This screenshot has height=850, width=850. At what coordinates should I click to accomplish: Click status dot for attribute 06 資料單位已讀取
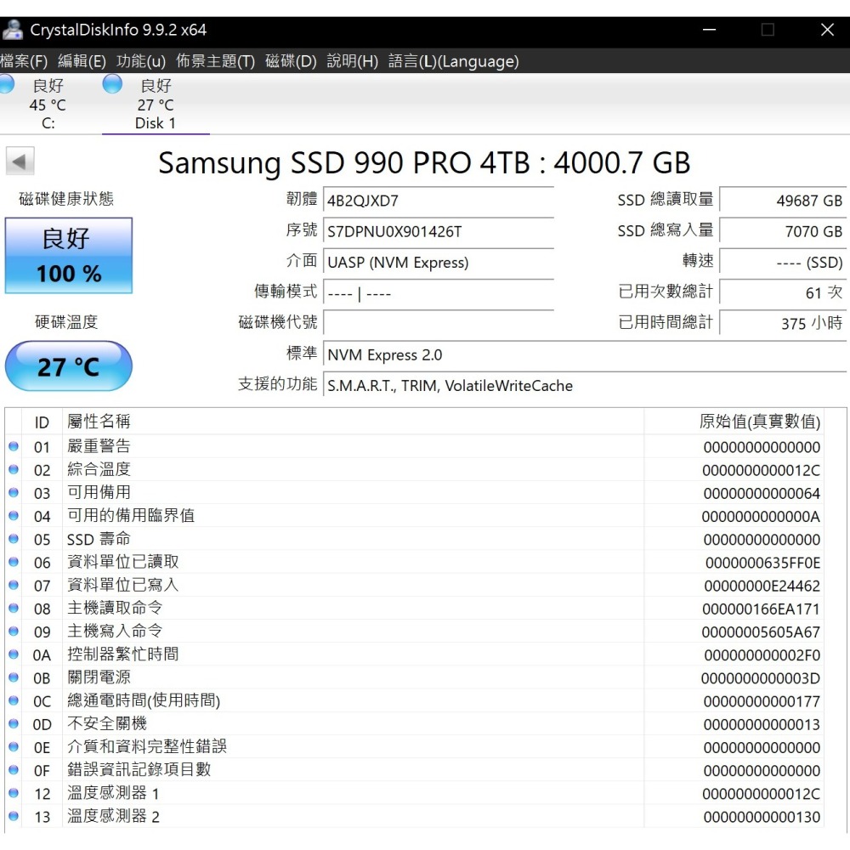coord(14,562)
